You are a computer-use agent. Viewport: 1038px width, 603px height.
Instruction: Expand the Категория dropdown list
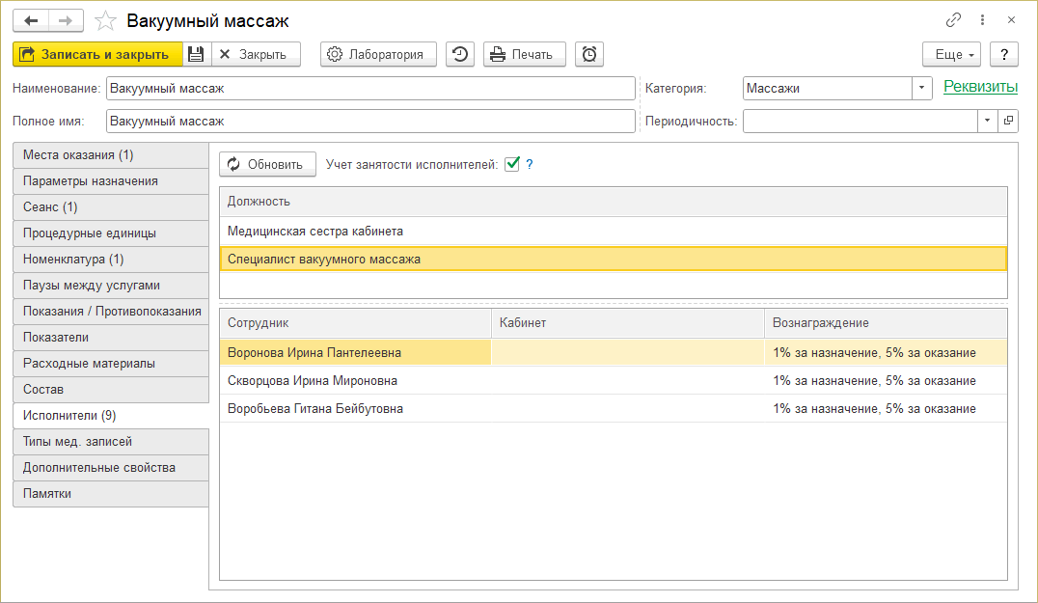[x=922, y=88]
